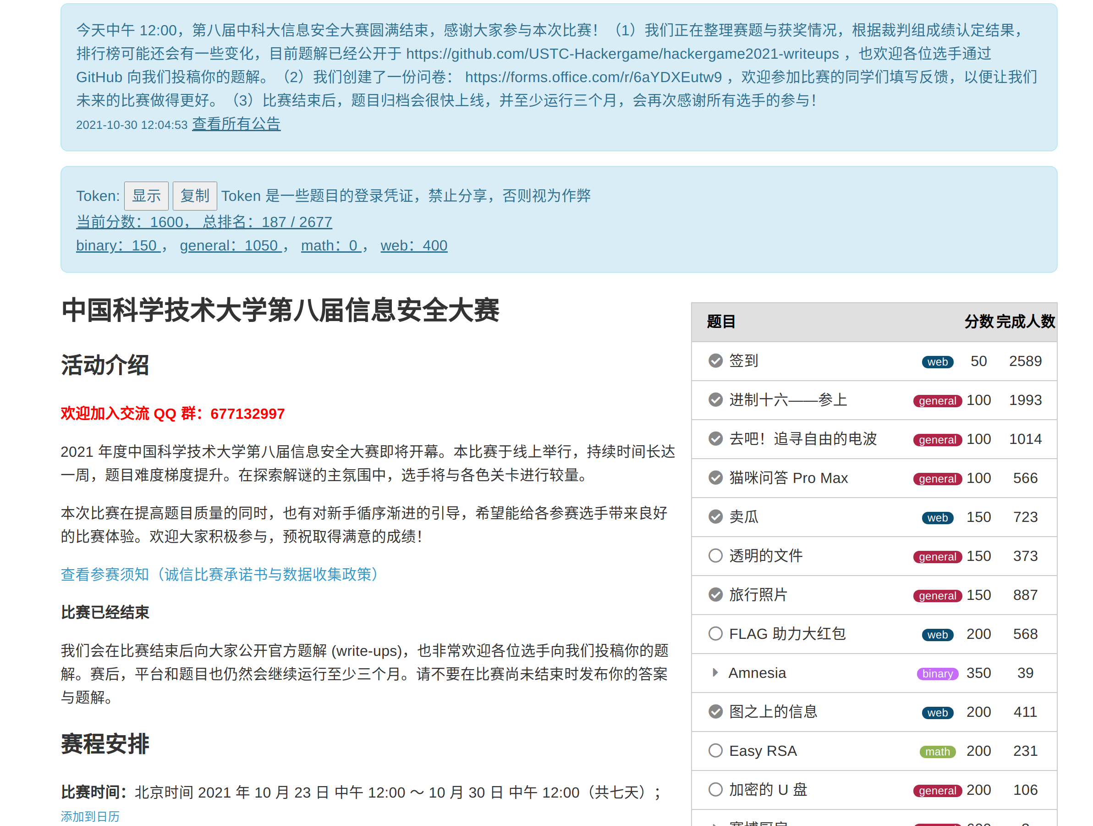The height and width of the screenshot is (826, 1093).
Task: Click the empty circle beside 加密的 U 盘
Action: (715, 789)
